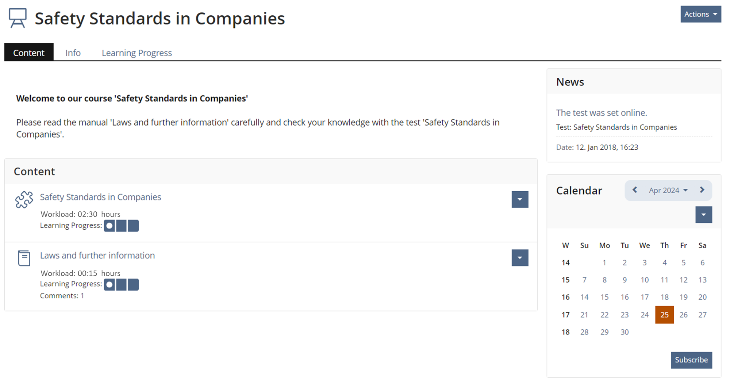Click the course easel icon beside title
The width and height of the screenshot is (730, 383).
(18, 18)
